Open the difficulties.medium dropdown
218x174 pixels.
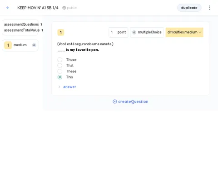184,32
